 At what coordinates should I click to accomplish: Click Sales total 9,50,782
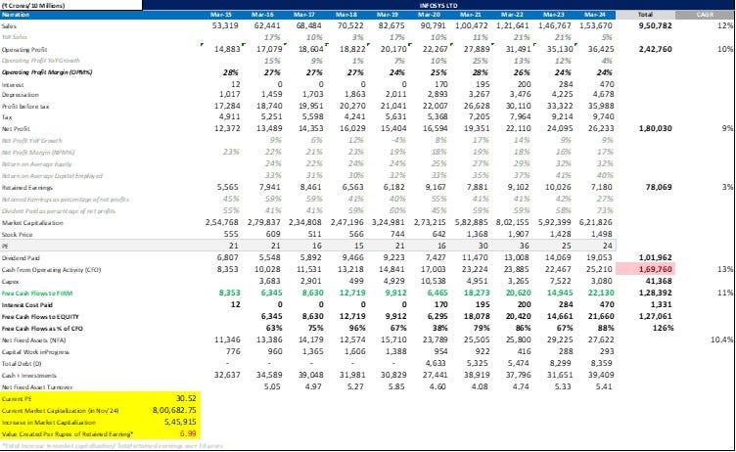click(656, 25)
